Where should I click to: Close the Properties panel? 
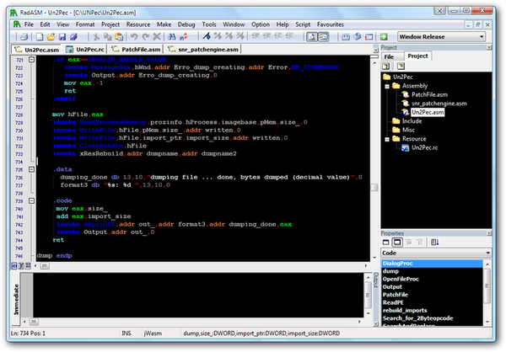(x=489, y=233)
